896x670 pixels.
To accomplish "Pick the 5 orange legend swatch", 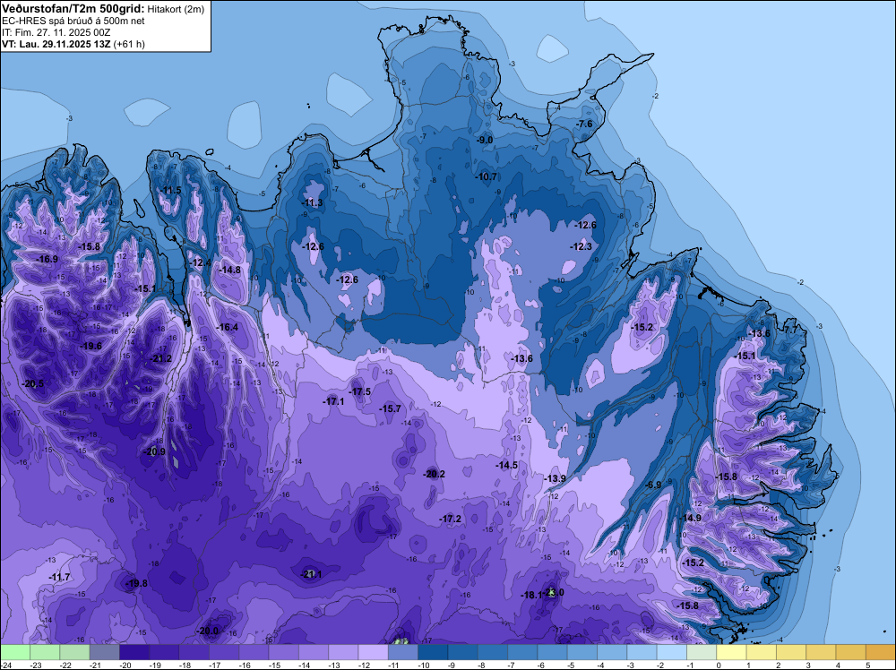I will (881, 652).
